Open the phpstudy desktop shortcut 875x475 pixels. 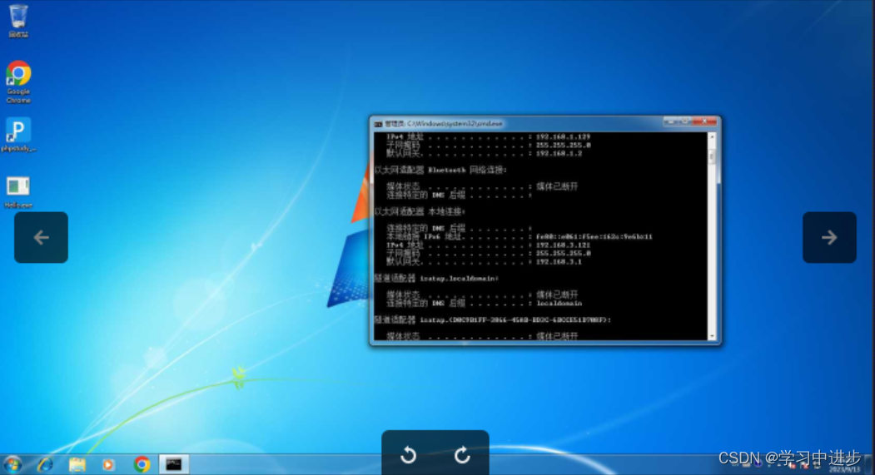click(18, 135)
